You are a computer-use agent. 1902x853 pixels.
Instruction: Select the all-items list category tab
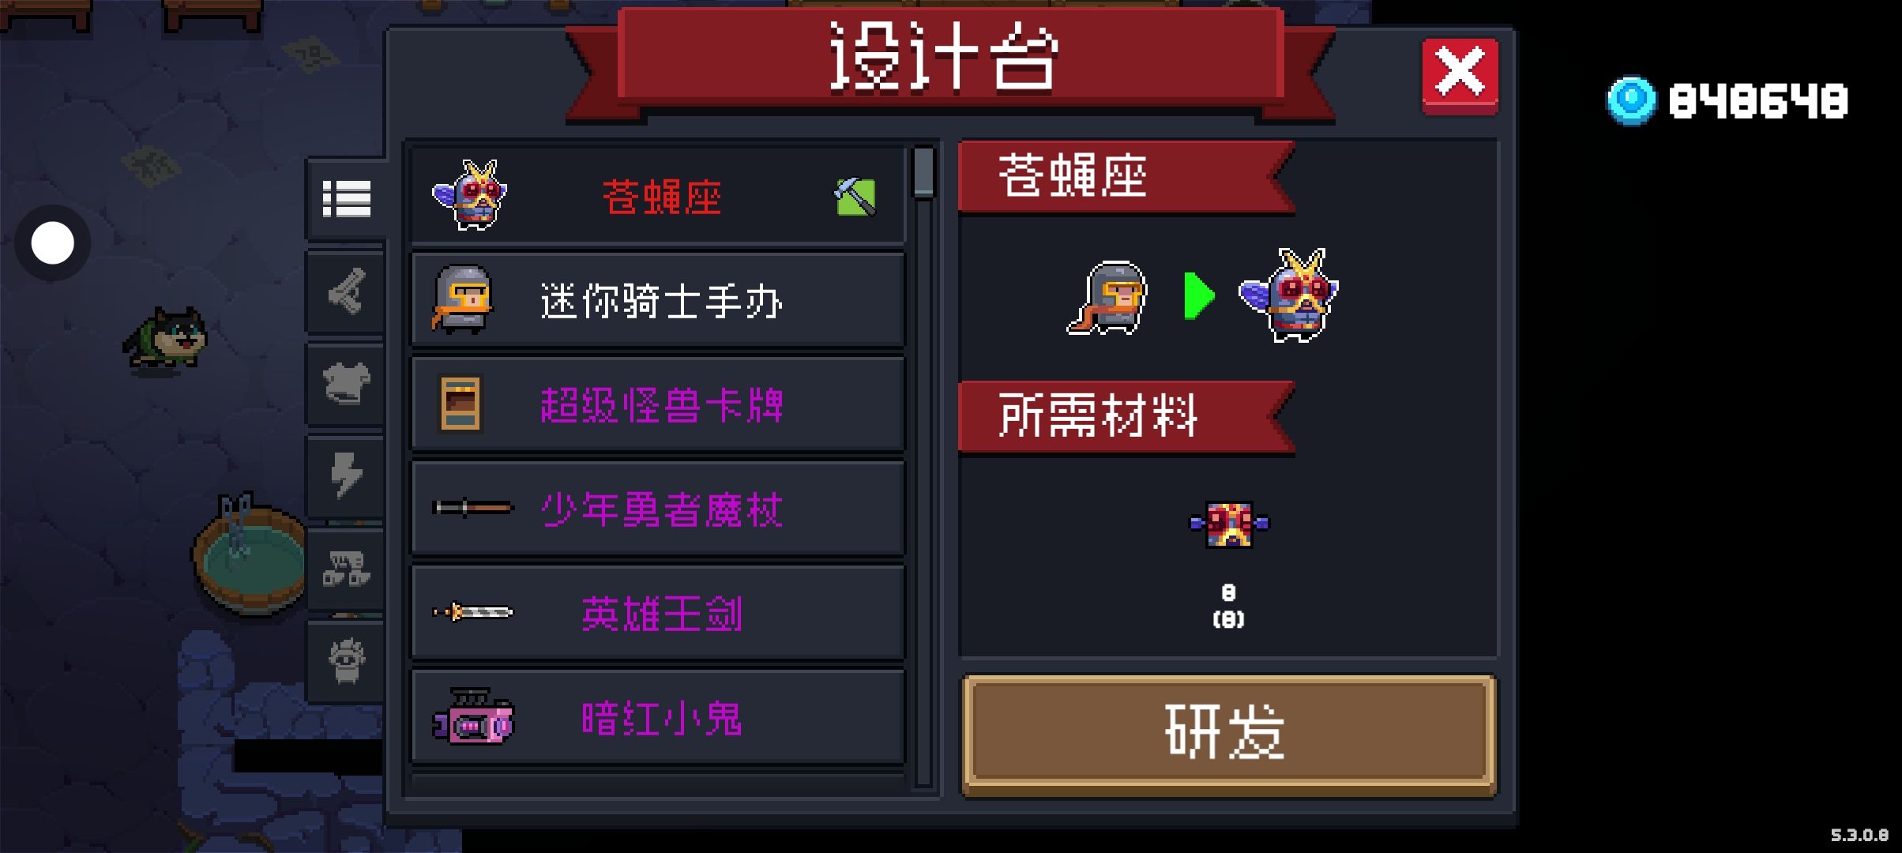346,198
